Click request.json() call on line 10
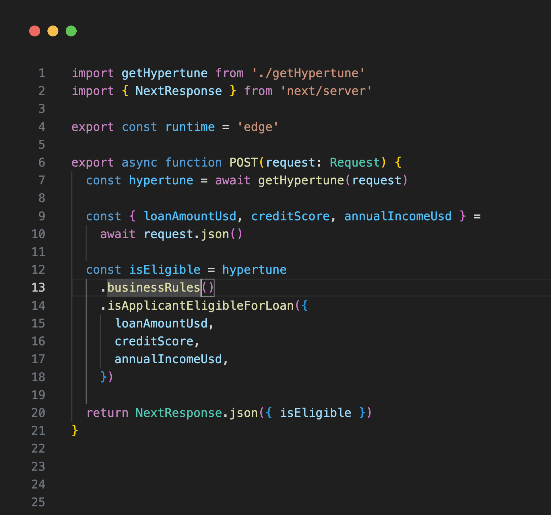 [193, 234]
